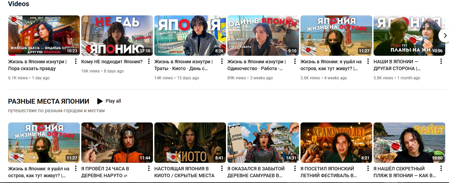Open three-dot menu for 'ДЕРЕВНЕ САМУРАЕВ' video

coord(295,169)
